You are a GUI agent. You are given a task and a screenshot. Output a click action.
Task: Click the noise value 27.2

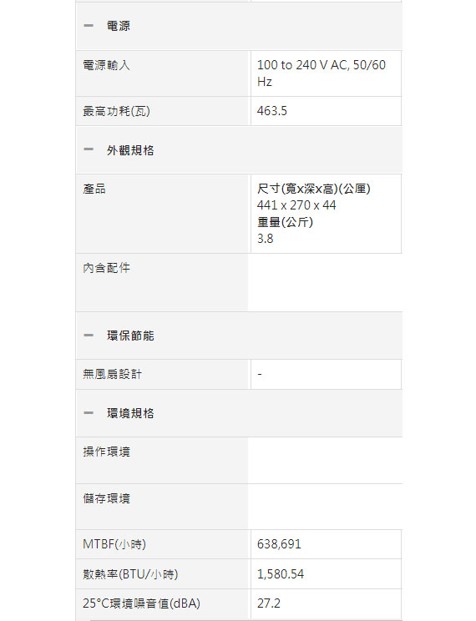click(269, 603)
